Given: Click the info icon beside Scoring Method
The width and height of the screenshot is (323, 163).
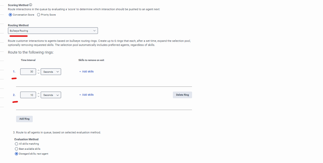Looking at the screenshot, I should click(30, 5).
